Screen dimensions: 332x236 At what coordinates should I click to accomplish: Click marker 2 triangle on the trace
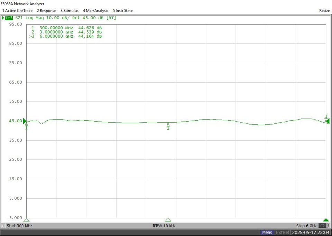(168, 124)
